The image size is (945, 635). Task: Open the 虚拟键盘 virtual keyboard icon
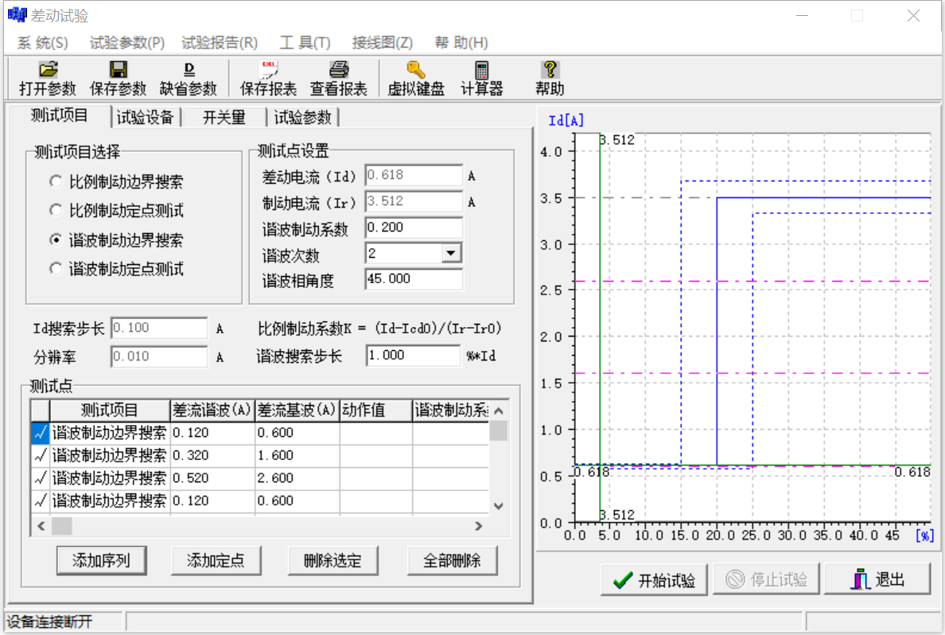(415, 78)
